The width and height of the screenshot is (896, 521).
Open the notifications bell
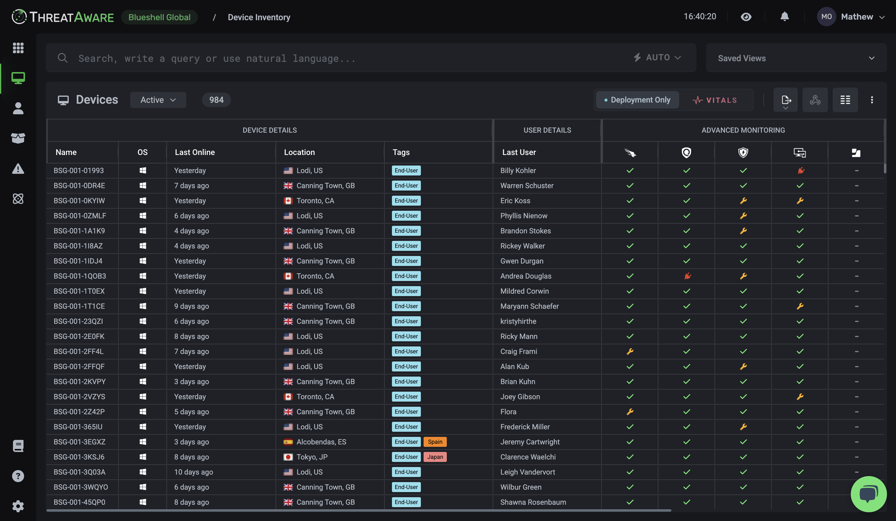784,17
